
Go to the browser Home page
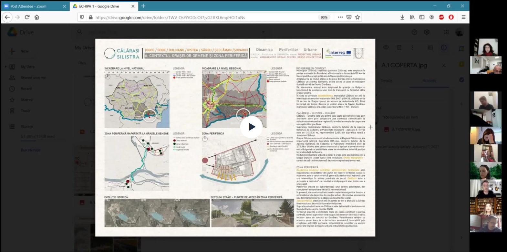click(37, 17)
